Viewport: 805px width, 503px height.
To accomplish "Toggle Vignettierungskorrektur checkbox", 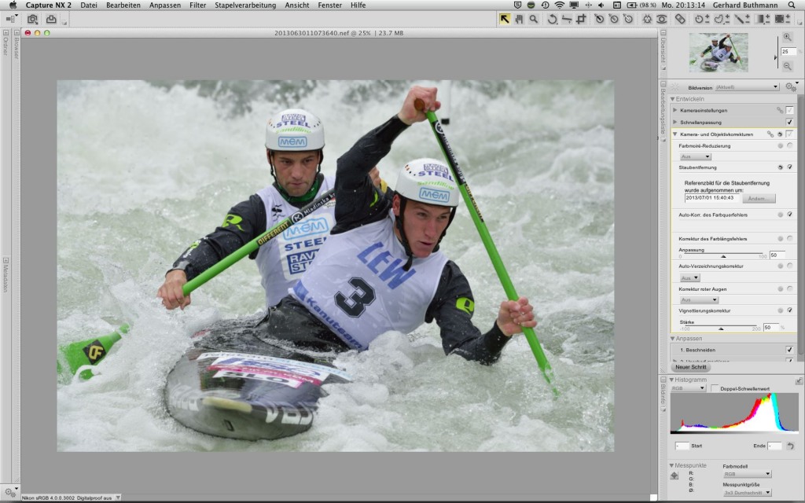I will click(789, 310).
